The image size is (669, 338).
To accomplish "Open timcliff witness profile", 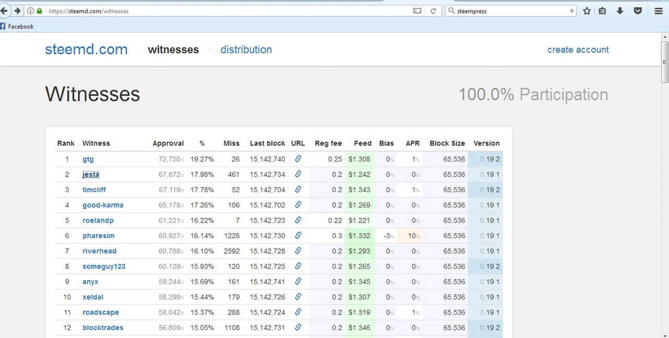I will tap(94, 190).
